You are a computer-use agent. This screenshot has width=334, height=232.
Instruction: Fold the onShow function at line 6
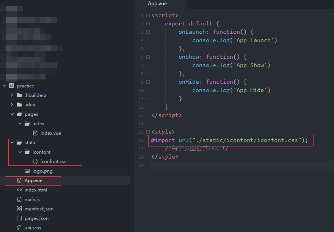pyautogui.click(x=148, y=57)
